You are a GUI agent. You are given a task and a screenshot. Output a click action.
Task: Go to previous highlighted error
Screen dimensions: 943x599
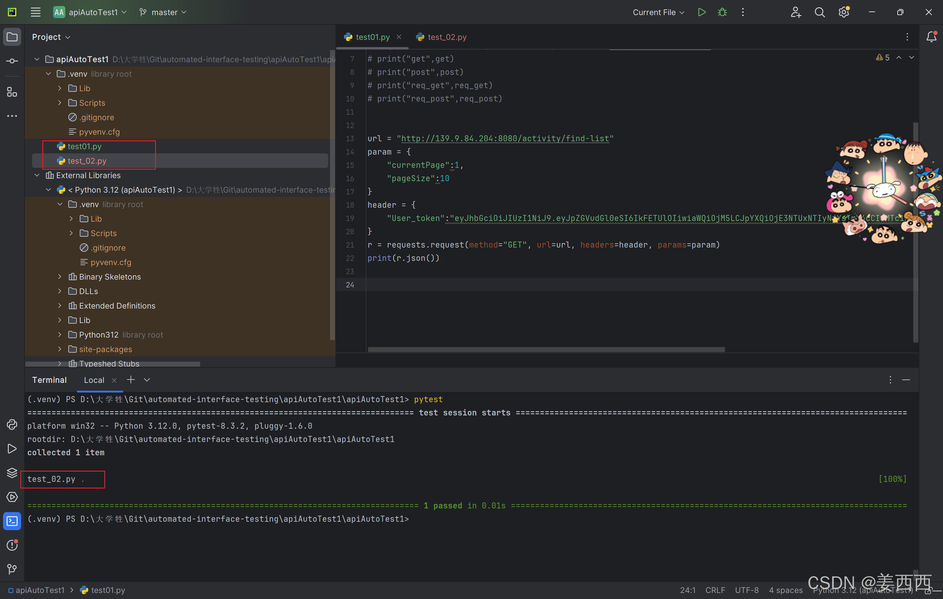point(899,57)
